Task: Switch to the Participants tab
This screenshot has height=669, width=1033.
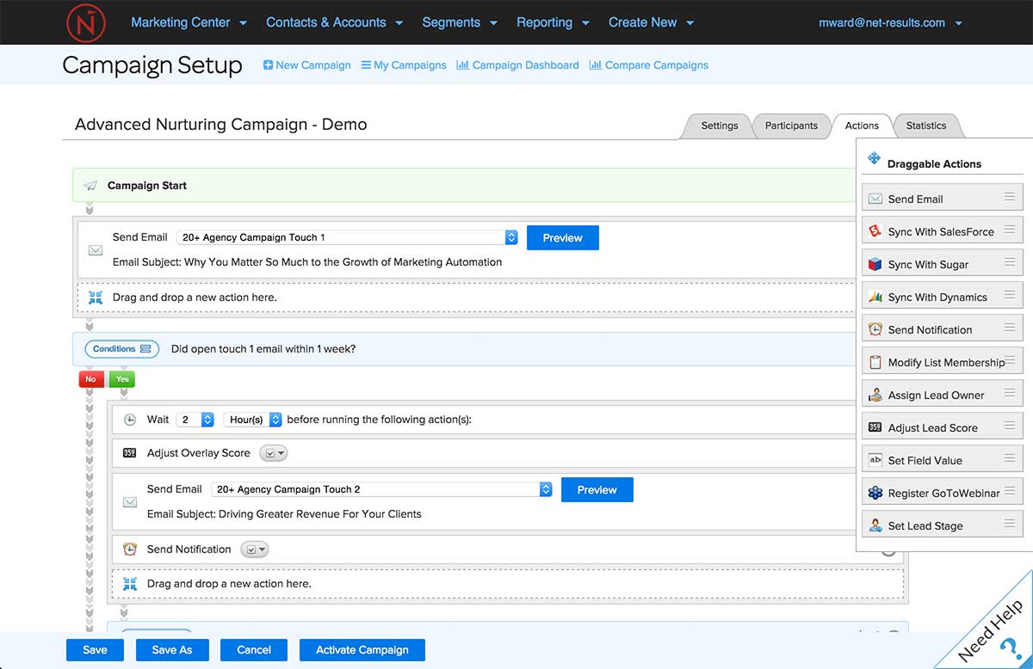Action: tap(791, 126)
